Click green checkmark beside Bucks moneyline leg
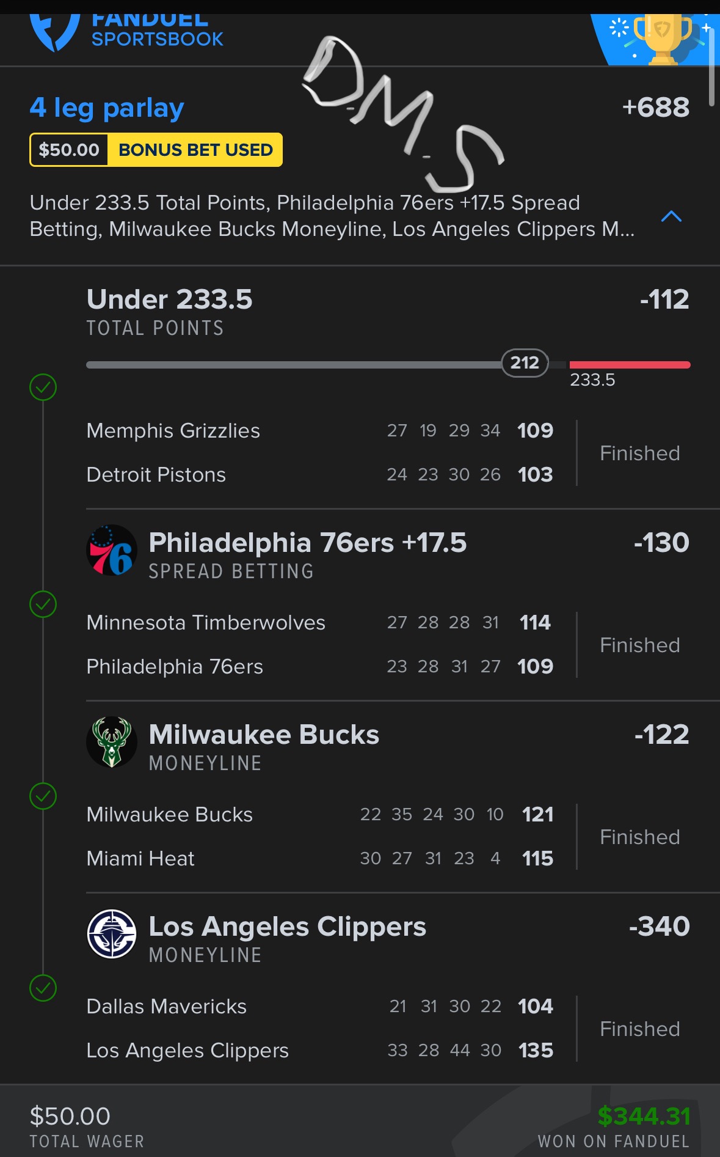Viewport: 720px width, 1157px height. tap(43, 796)
